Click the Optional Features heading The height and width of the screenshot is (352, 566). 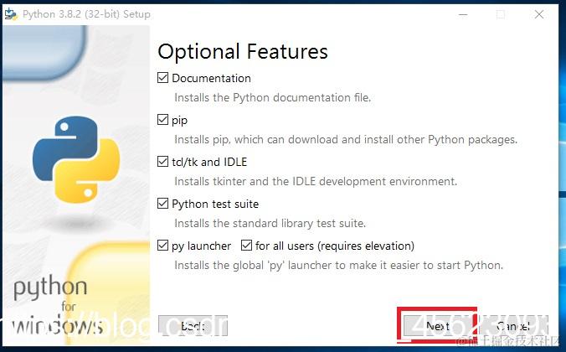pyautogui.click(x=243, y=51)
